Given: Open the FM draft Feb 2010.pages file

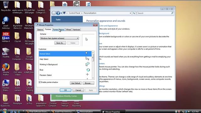Looking at the screenshot, I should coord(29,7).
